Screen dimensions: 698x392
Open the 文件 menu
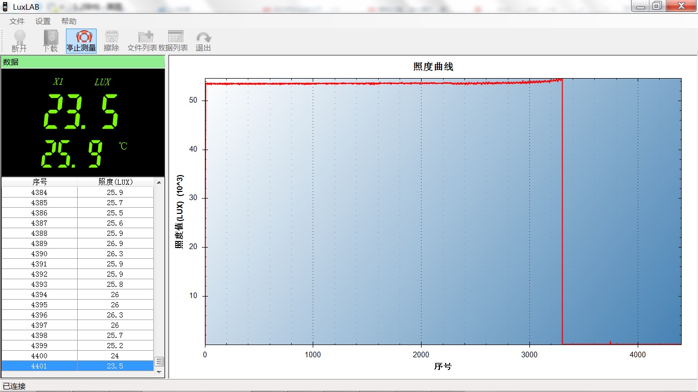click(x=17, y=21)
